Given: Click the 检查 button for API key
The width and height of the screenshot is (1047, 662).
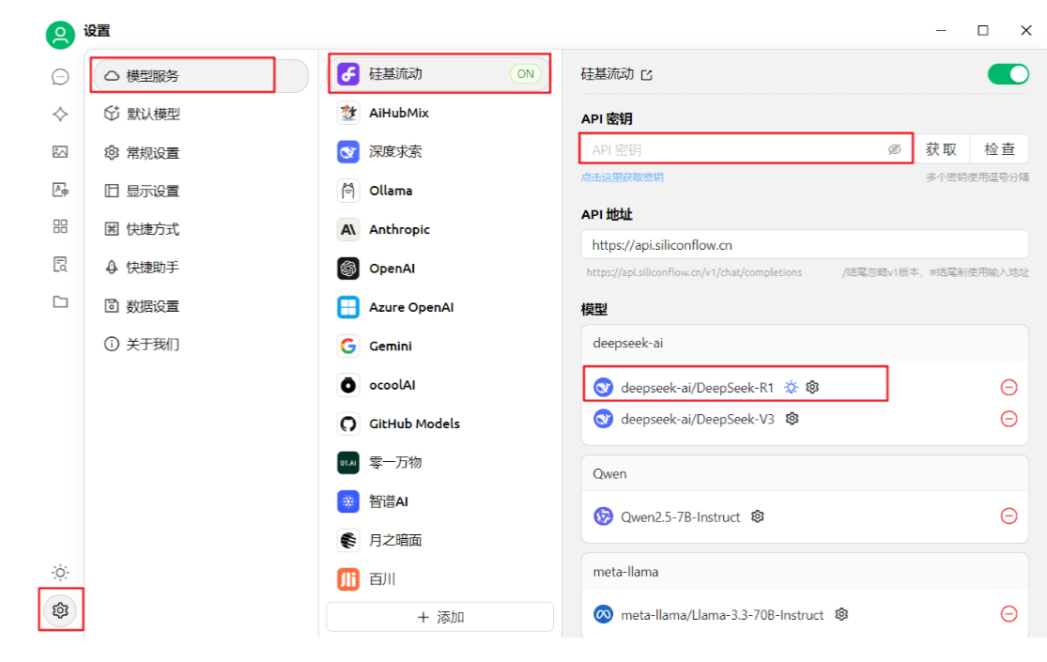Looking at the screenshot, I should tap(999, 149).
